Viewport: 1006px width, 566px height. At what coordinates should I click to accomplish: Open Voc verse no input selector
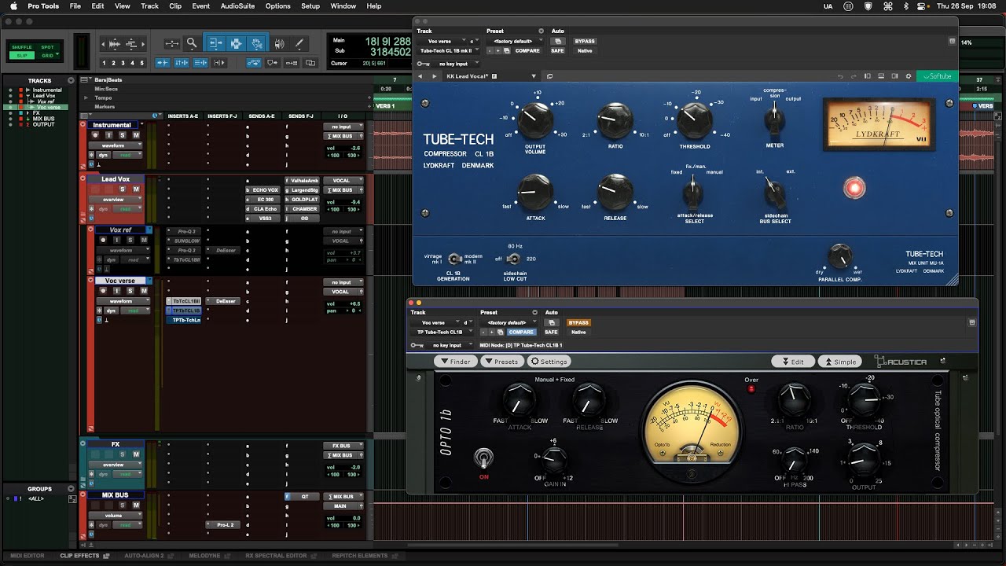point(343,282)
